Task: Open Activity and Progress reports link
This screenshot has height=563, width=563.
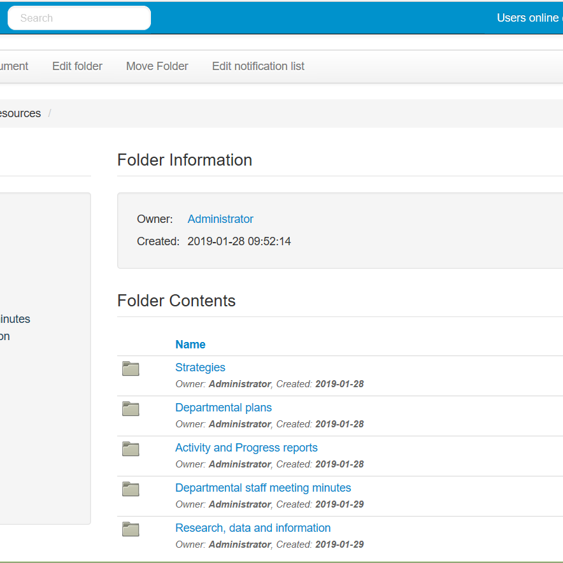Action: 246,448
